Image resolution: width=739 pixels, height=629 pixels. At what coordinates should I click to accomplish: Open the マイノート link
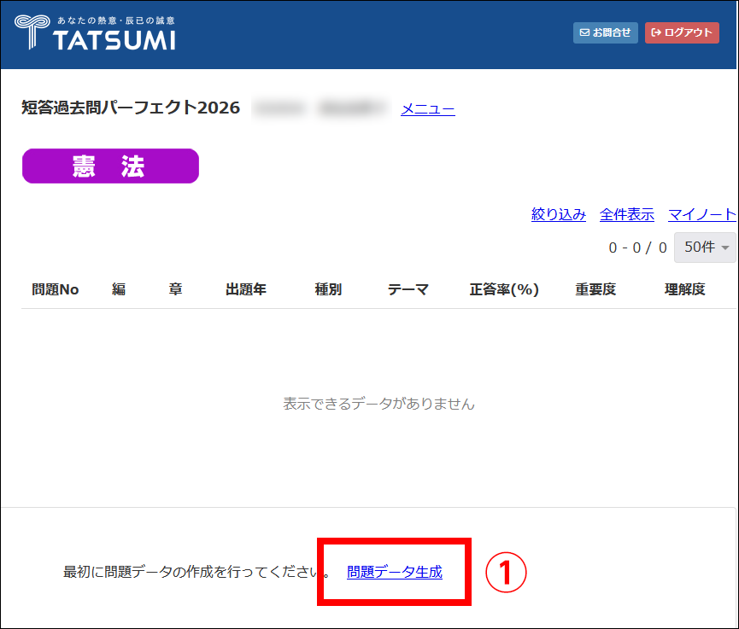pyautogui.click(x=701, y=214)
